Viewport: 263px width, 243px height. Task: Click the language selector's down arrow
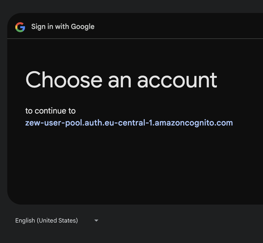click(x=96, y=221)
